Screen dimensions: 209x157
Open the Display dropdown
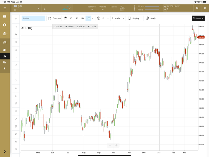pos(135,18)
